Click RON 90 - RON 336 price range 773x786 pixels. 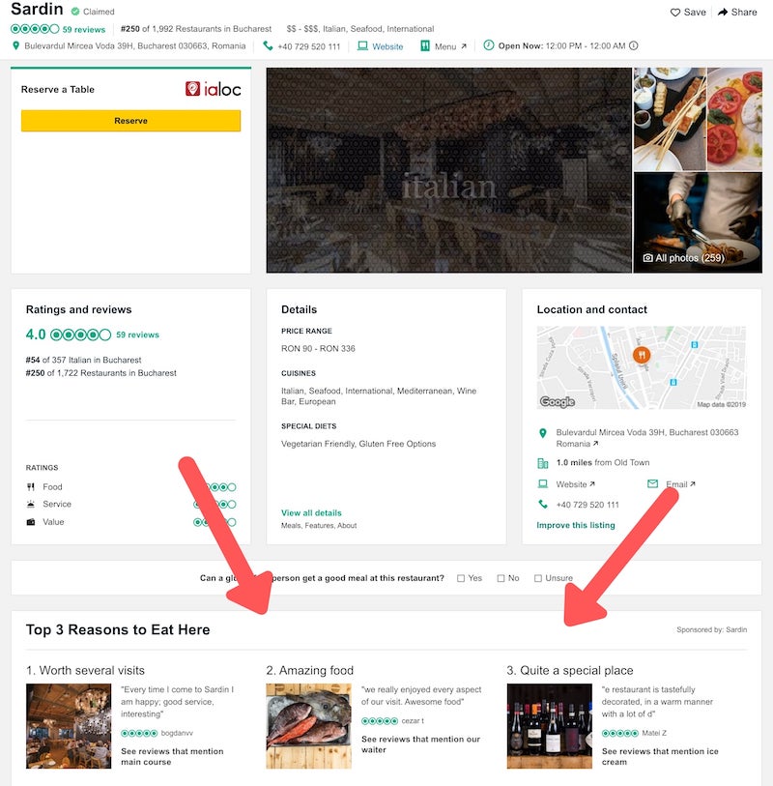318,348
